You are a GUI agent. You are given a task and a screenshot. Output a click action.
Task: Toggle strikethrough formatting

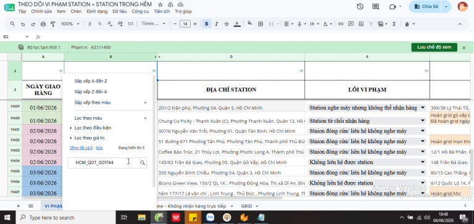coord(227,24)
